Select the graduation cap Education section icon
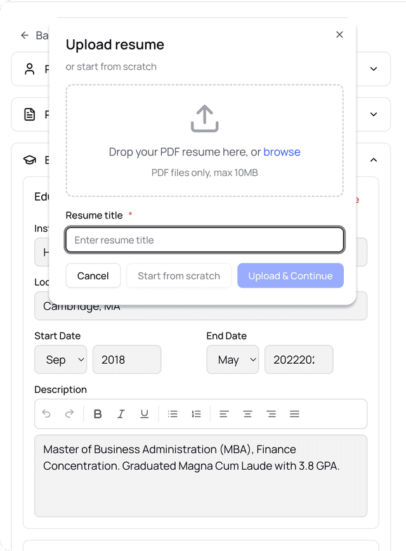406x551 pixels. coord(29,160)
